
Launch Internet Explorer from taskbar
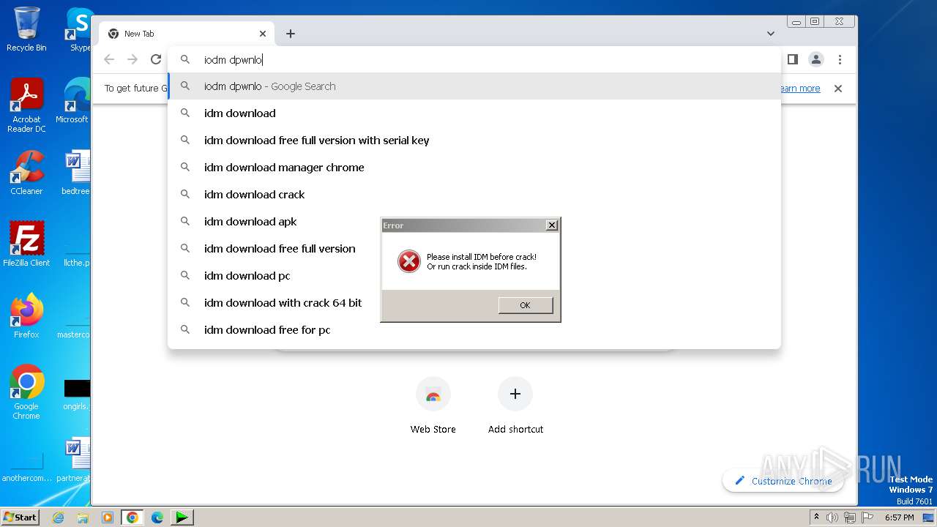point(58,517)
